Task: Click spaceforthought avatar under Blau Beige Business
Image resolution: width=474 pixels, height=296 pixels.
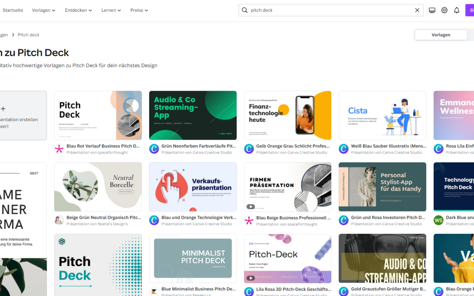Action: pos(249,221)
